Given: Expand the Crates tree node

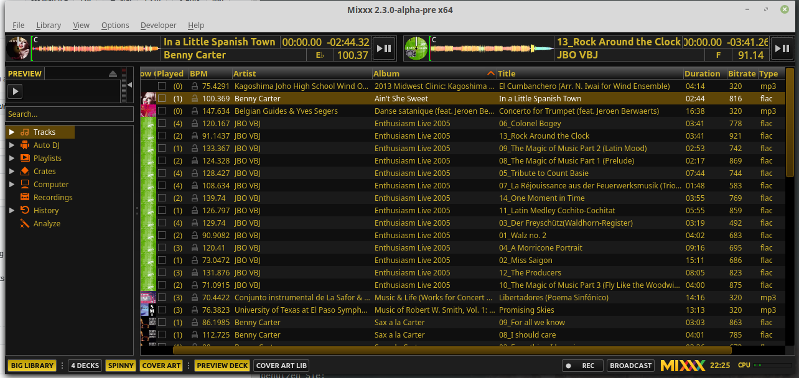Looking at the screenshot, I should tap(11, 172).
